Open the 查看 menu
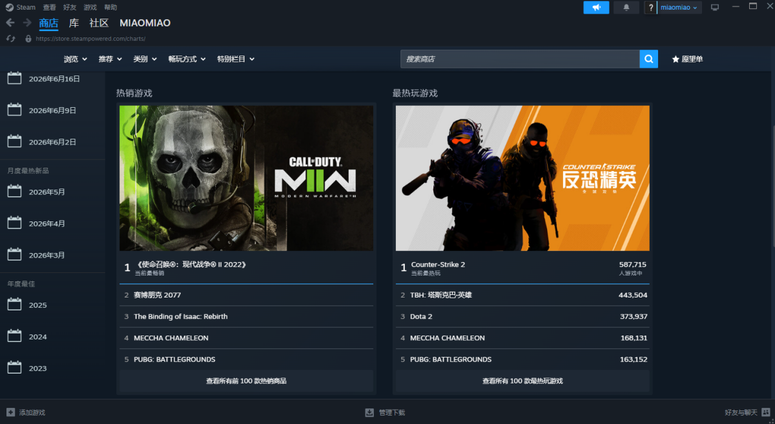775x424 pixels. 49,7
